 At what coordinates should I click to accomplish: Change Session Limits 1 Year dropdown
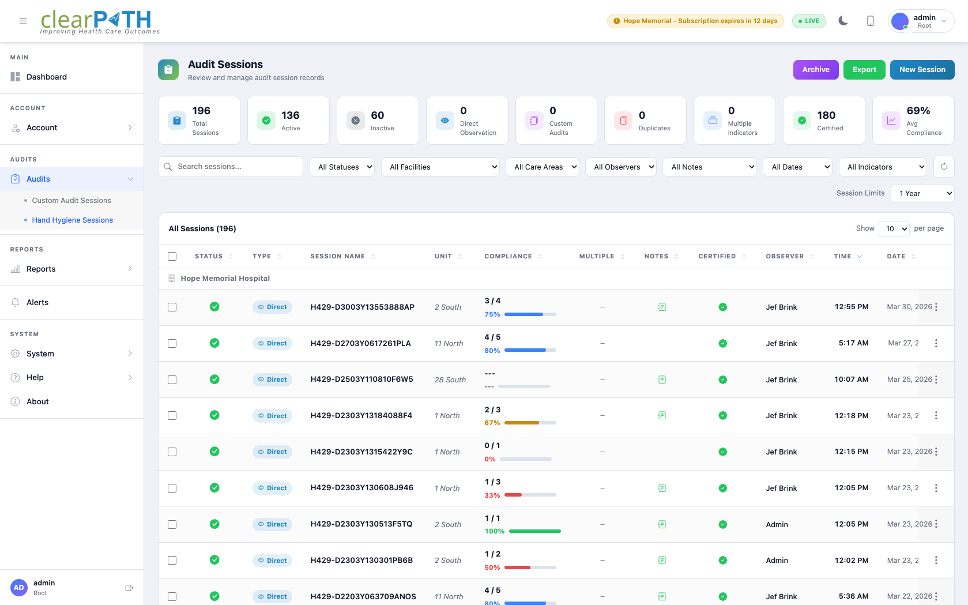coord(922,193)
